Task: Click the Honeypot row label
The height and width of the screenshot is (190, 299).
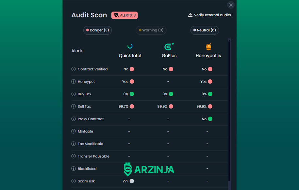Action: (x=86, y=82)
